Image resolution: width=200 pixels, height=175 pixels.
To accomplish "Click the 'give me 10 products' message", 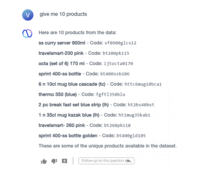I will pos(63,14).
